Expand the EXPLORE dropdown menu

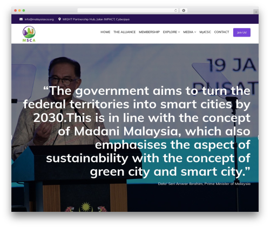pos(171,32)
